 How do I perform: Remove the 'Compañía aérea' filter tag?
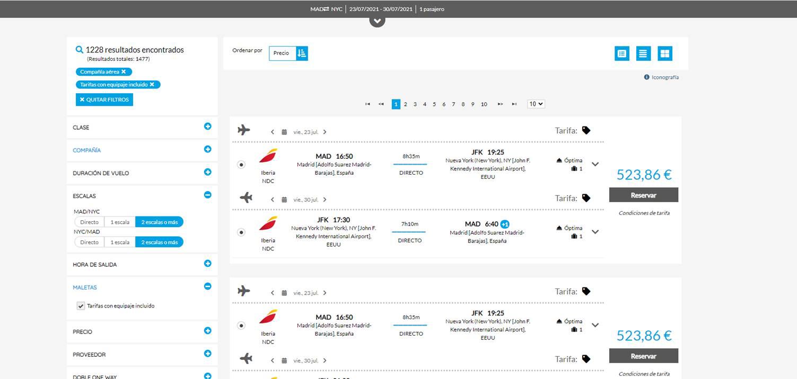pyautogui.click(x=124, y=71)
